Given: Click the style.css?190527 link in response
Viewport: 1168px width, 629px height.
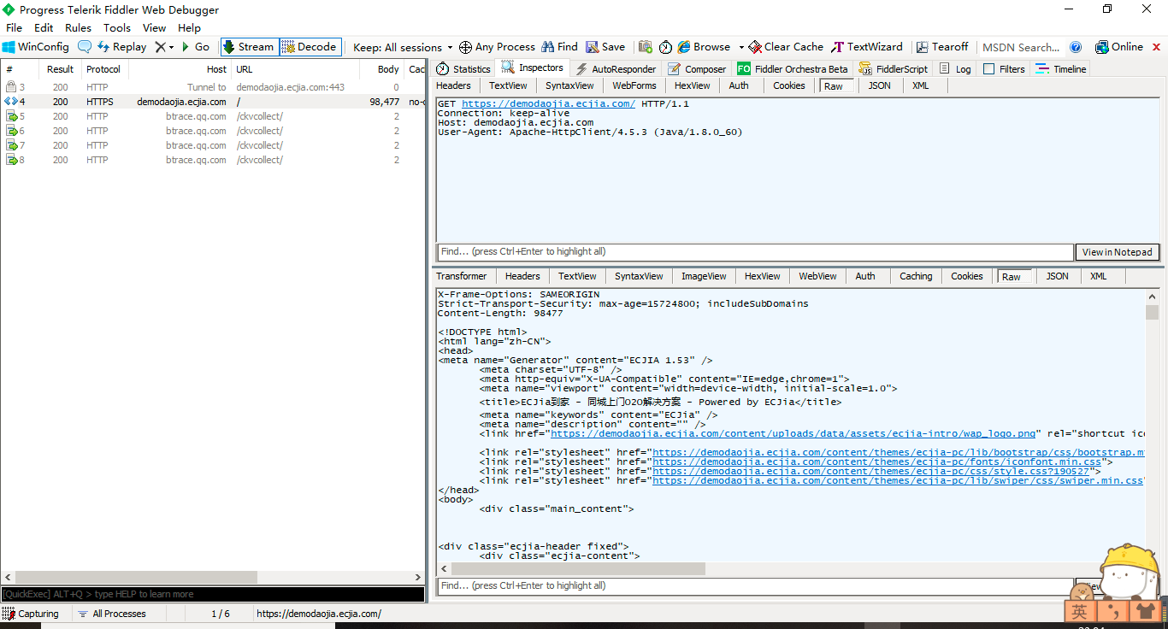Looking at the screenshot, I should tap(870, 471).
